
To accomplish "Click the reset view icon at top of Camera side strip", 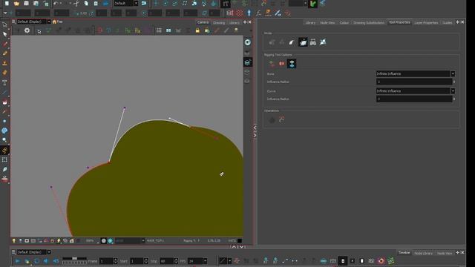I will [x=247, y=42].
